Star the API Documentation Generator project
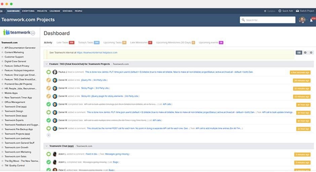316x172 pixels. tap(2, 48)
